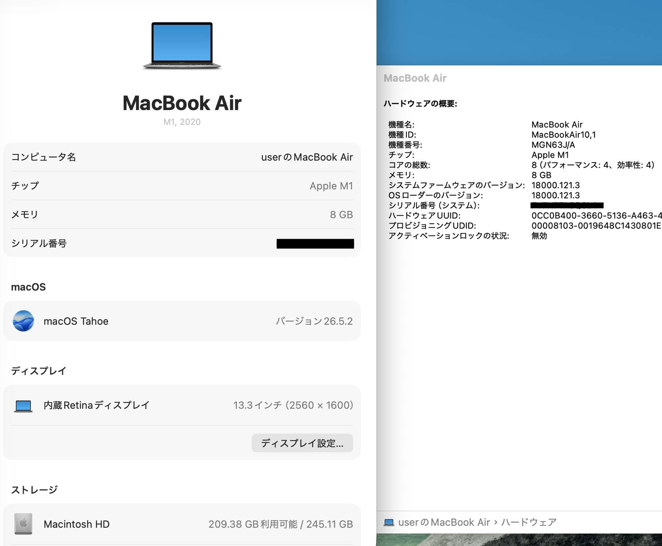Click the M1, 2020 subtitle
This screenshot has height=546, width=662.
pyautogui.click(x=182, y=122)
